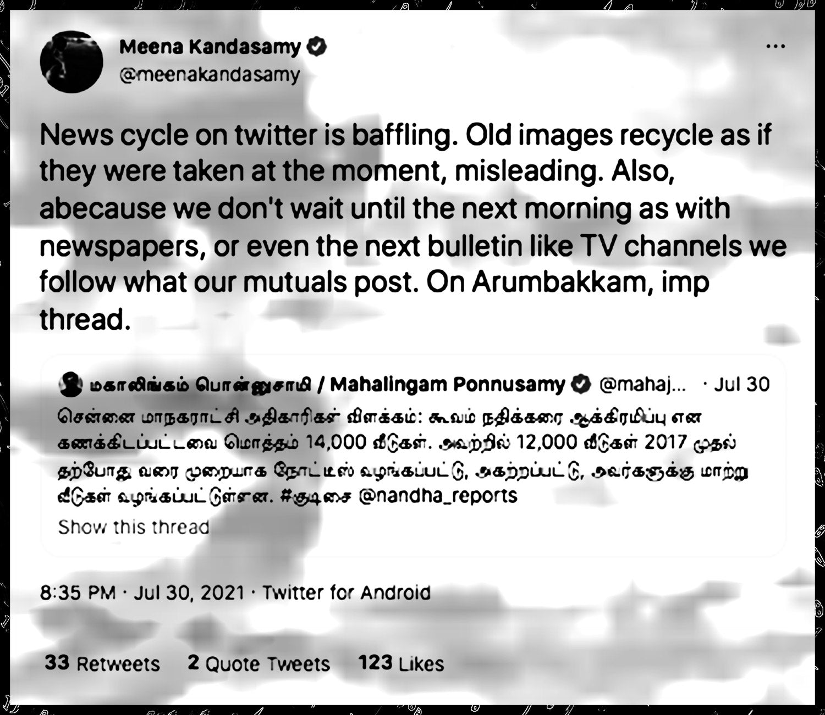The width and height of the screenshot is (825, 715).
Task: Expand Show this thread
Action: tap(134, 527)
